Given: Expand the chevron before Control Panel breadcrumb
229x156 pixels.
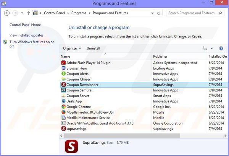Looking at the screenshot, I should point(40,13).
